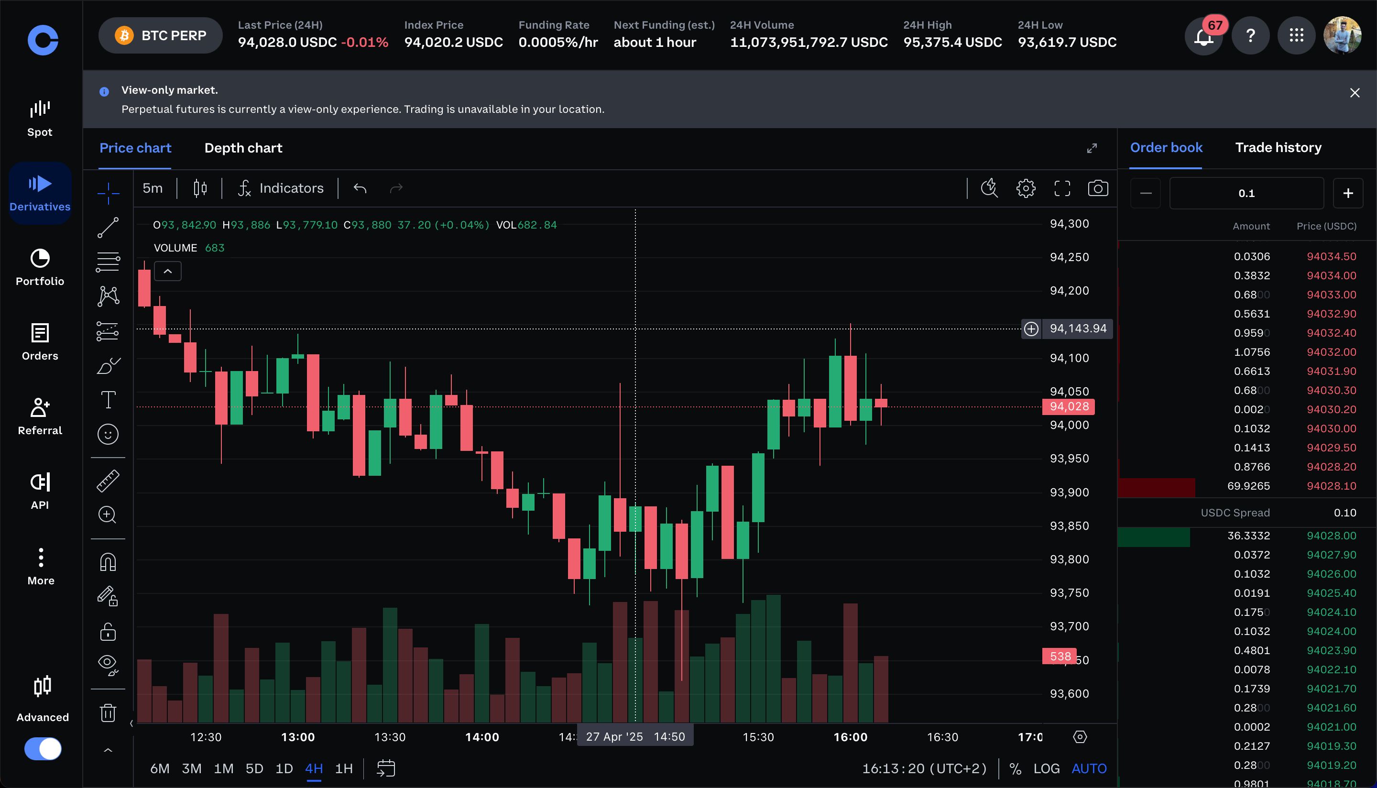Toggle the Advanced mode switch
The image size is (1377, 788).
coord(43,749)
